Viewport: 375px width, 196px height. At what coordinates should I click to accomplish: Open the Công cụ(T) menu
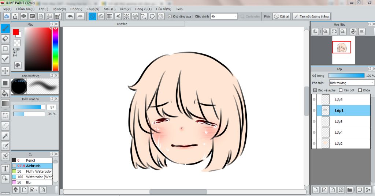(143, 9)
